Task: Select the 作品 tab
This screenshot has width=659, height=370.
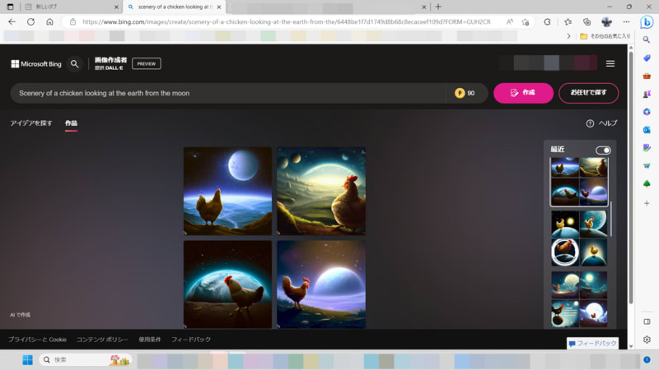Action: pyautogui.click(x=71, y=123)
